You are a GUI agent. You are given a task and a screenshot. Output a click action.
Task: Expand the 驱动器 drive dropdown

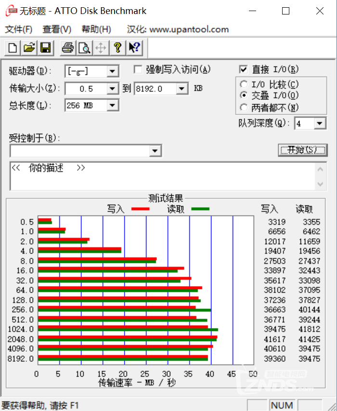pos(113,71)
